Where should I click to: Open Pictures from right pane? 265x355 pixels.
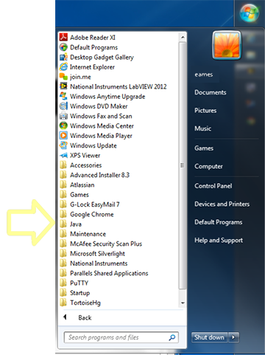pos(205,111)
